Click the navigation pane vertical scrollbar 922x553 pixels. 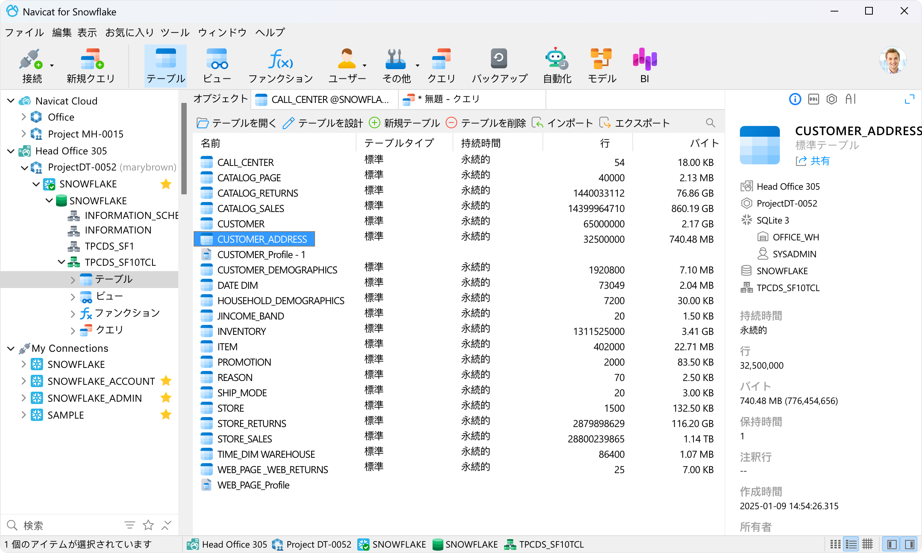click(184, 148)
